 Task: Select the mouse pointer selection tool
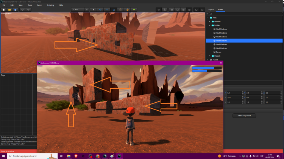(94, 9)
